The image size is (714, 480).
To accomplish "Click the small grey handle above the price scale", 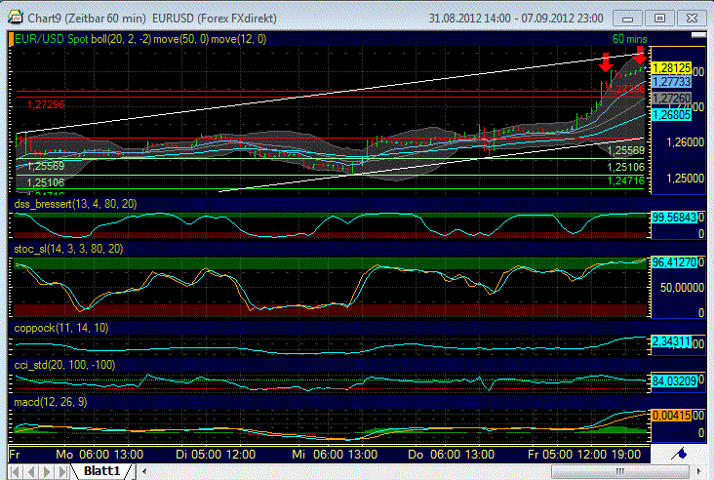I will tap(698, 34).
